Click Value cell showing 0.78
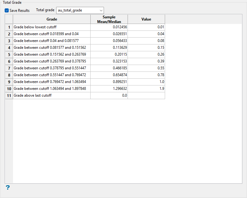 coord(146,75)
